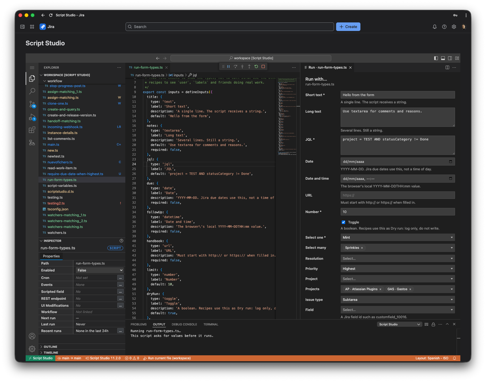This screenshot has height=382, width=486.
Task: Click the Create button
Action: [348, 27]
